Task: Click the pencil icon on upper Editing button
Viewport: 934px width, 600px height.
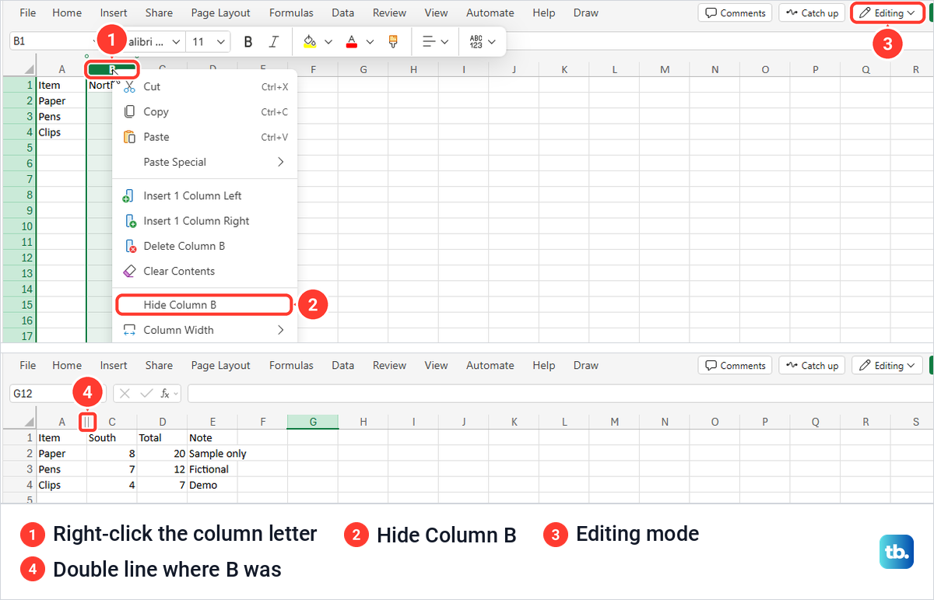Action: click(x=865, y=13)
